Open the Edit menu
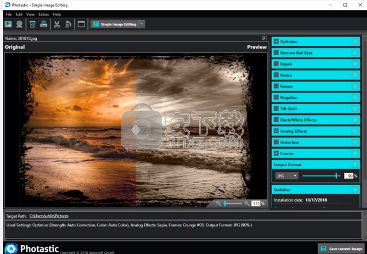 19,14
